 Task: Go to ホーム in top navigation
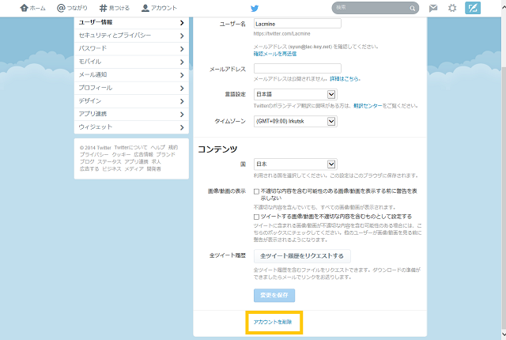(32, 8)
